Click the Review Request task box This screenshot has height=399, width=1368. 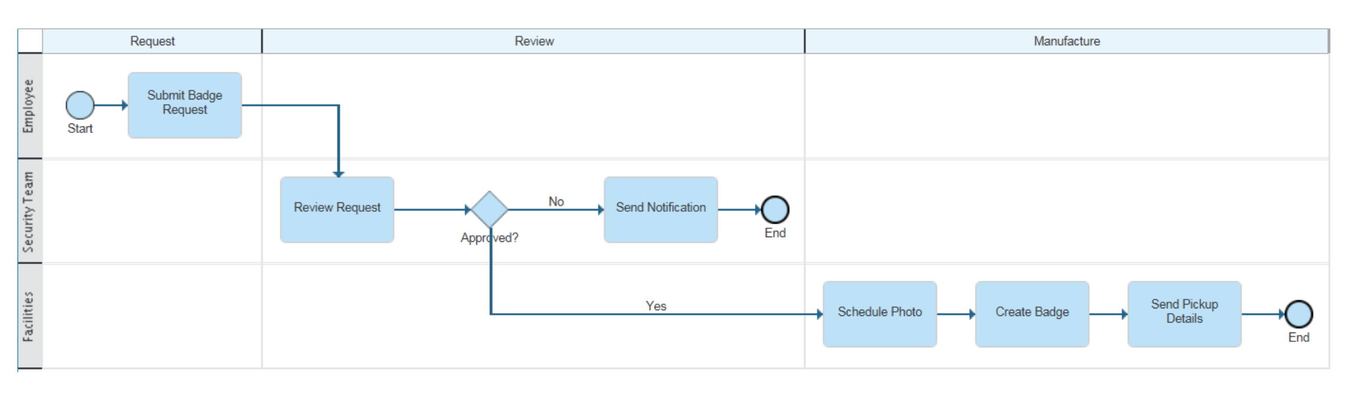(x=337, y=210)
